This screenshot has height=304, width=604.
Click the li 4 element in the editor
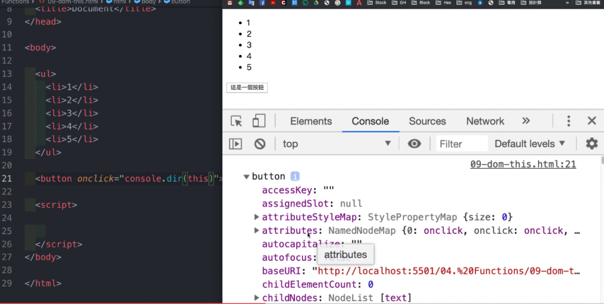click(x=72, y=126)
